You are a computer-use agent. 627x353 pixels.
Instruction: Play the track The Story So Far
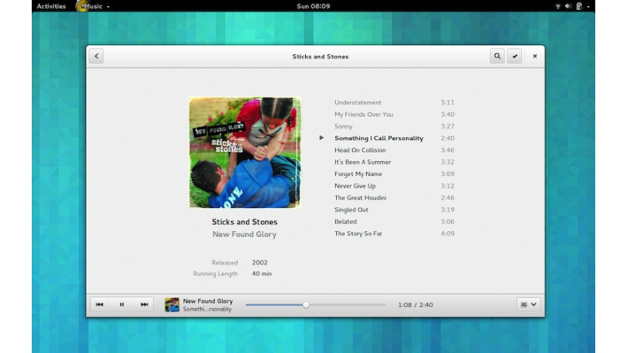(358, 234)
